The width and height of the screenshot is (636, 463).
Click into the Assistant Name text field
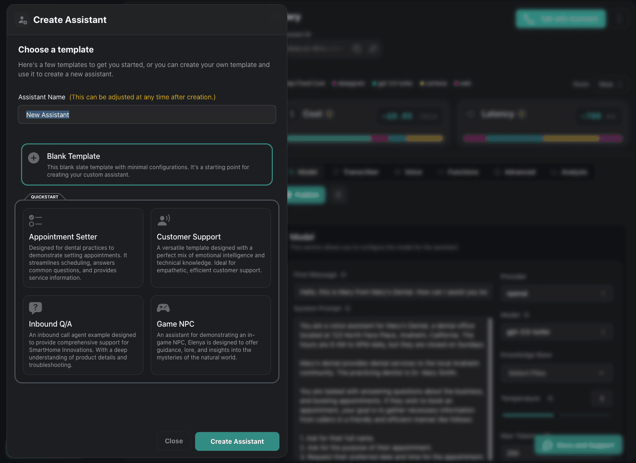(x=147, y=115)
